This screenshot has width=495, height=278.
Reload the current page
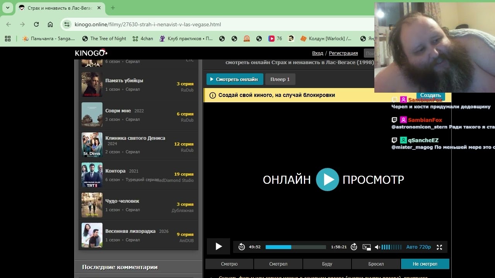36,24
